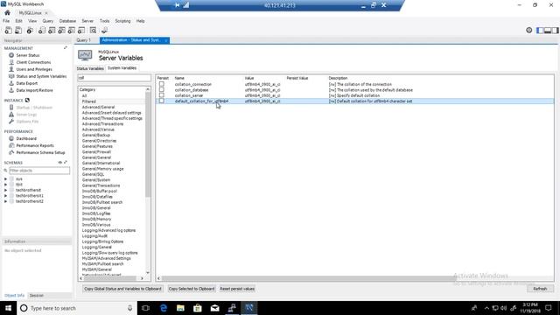This screenshot has height=315, width=560.
Task: Click the create new function toolbar icon
Action: click(x=81, y=31)
